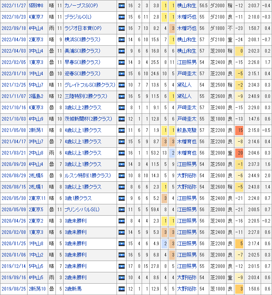Open the プリンシパルS(L) race link
This screenshot has width=272, height=295.
click(82, 210)
